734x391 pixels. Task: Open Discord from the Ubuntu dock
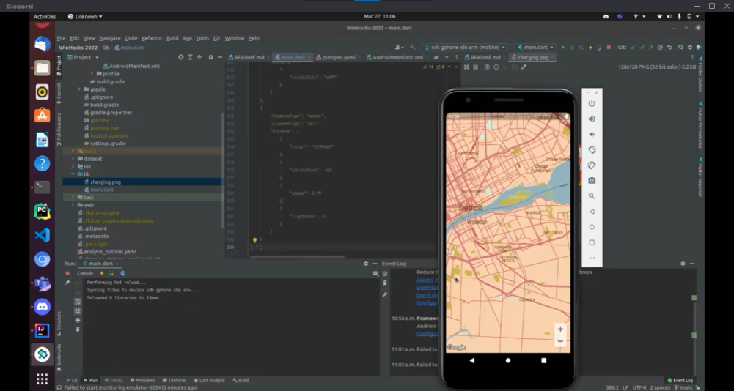(43, 308)
